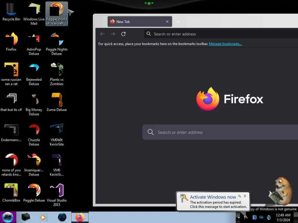Reload the current Firefox page
Viewport: 298px width, 223px height.
(123, 34)
